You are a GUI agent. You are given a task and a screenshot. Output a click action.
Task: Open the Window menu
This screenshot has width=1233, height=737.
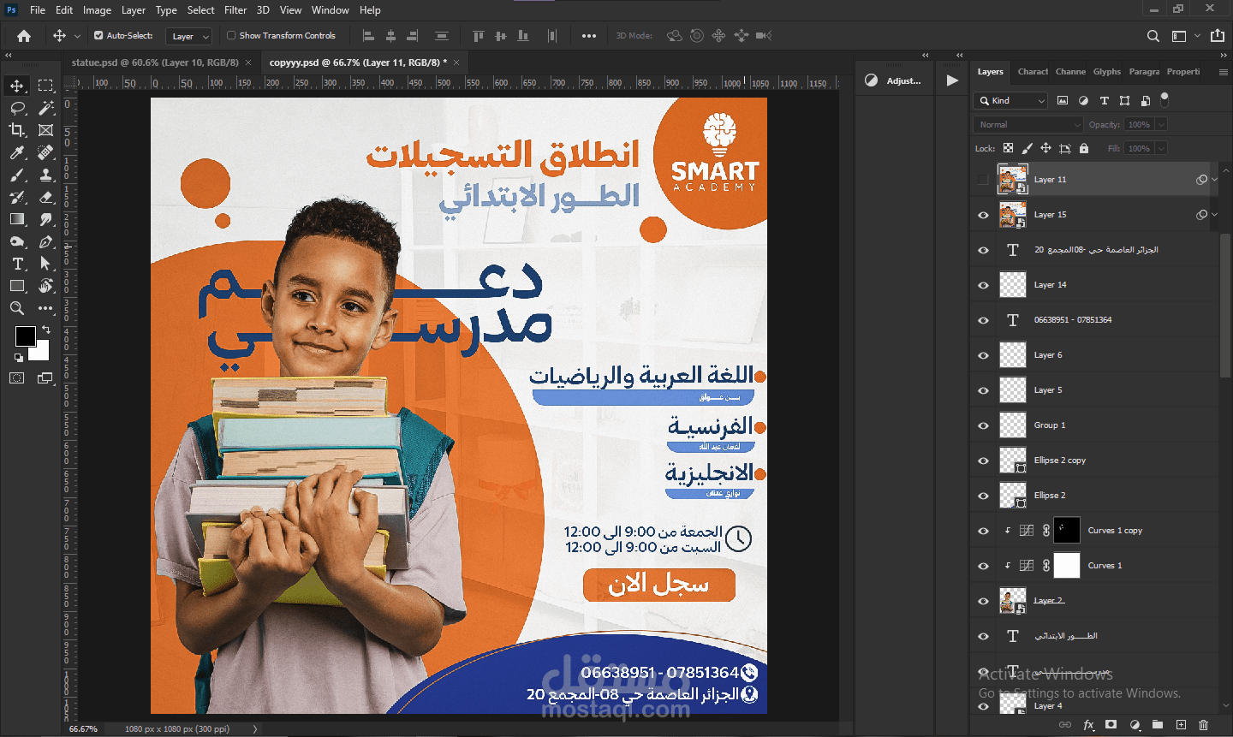(330, 10)
